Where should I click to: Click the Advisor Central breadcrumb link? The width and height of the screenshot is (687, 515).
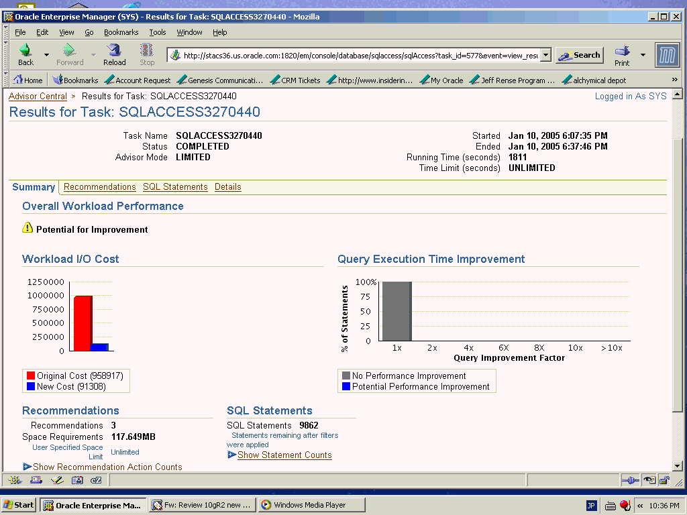(x=38, y=97)
